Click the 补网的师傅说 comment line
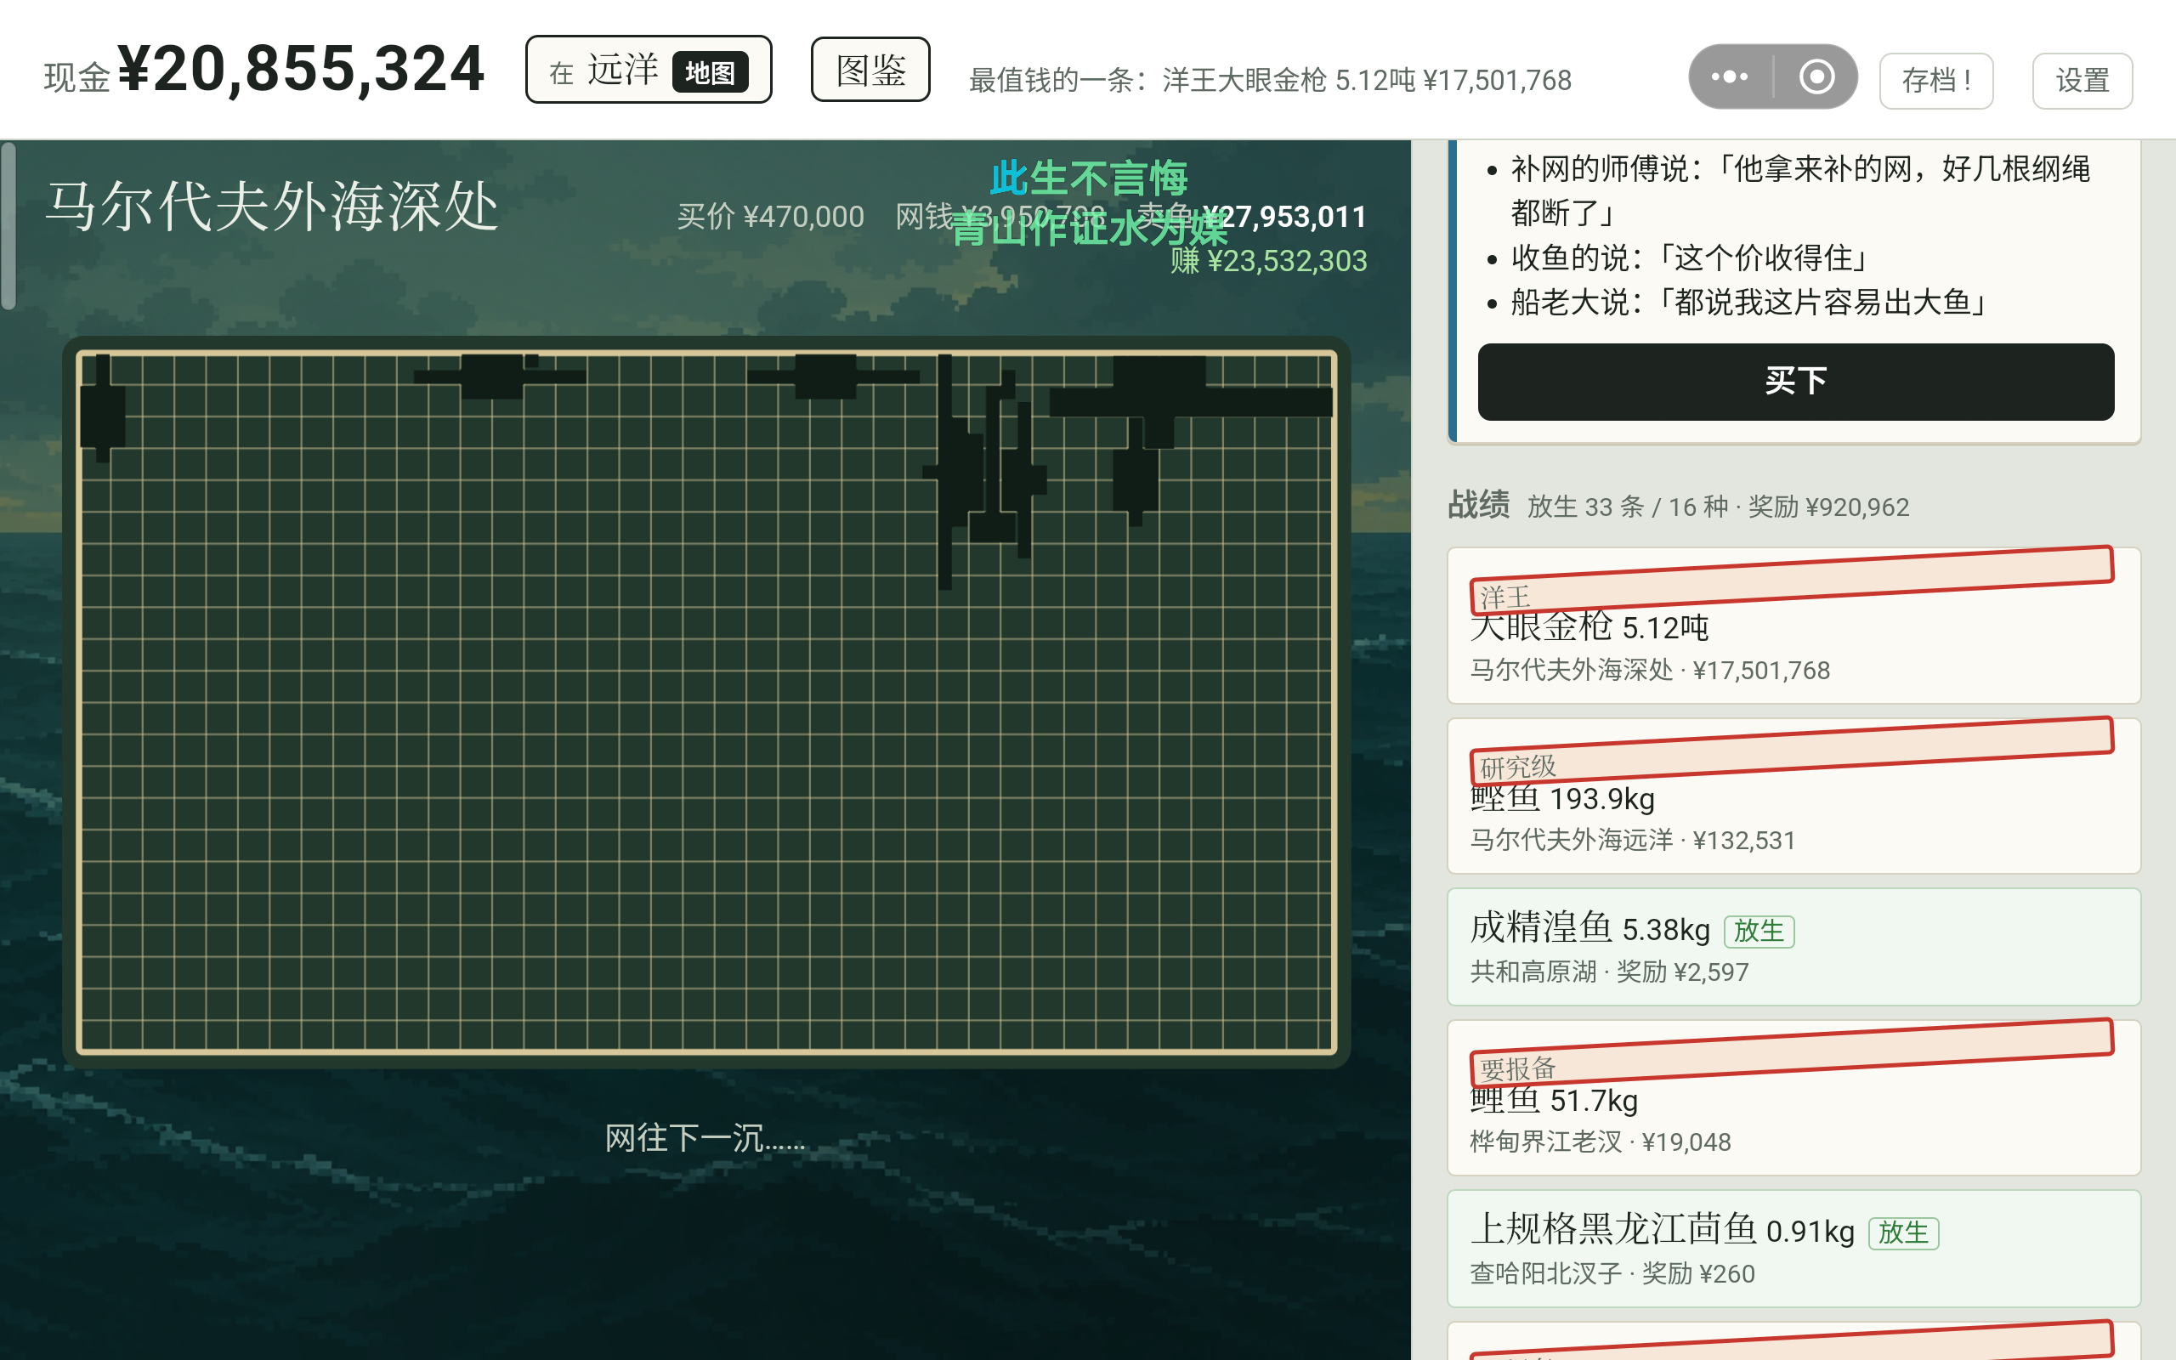Viewport: 2176px width, 1360px height. coord(1800,190)
